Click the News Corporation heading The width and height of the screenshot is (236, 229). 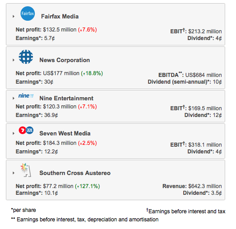tap(65, 60)
